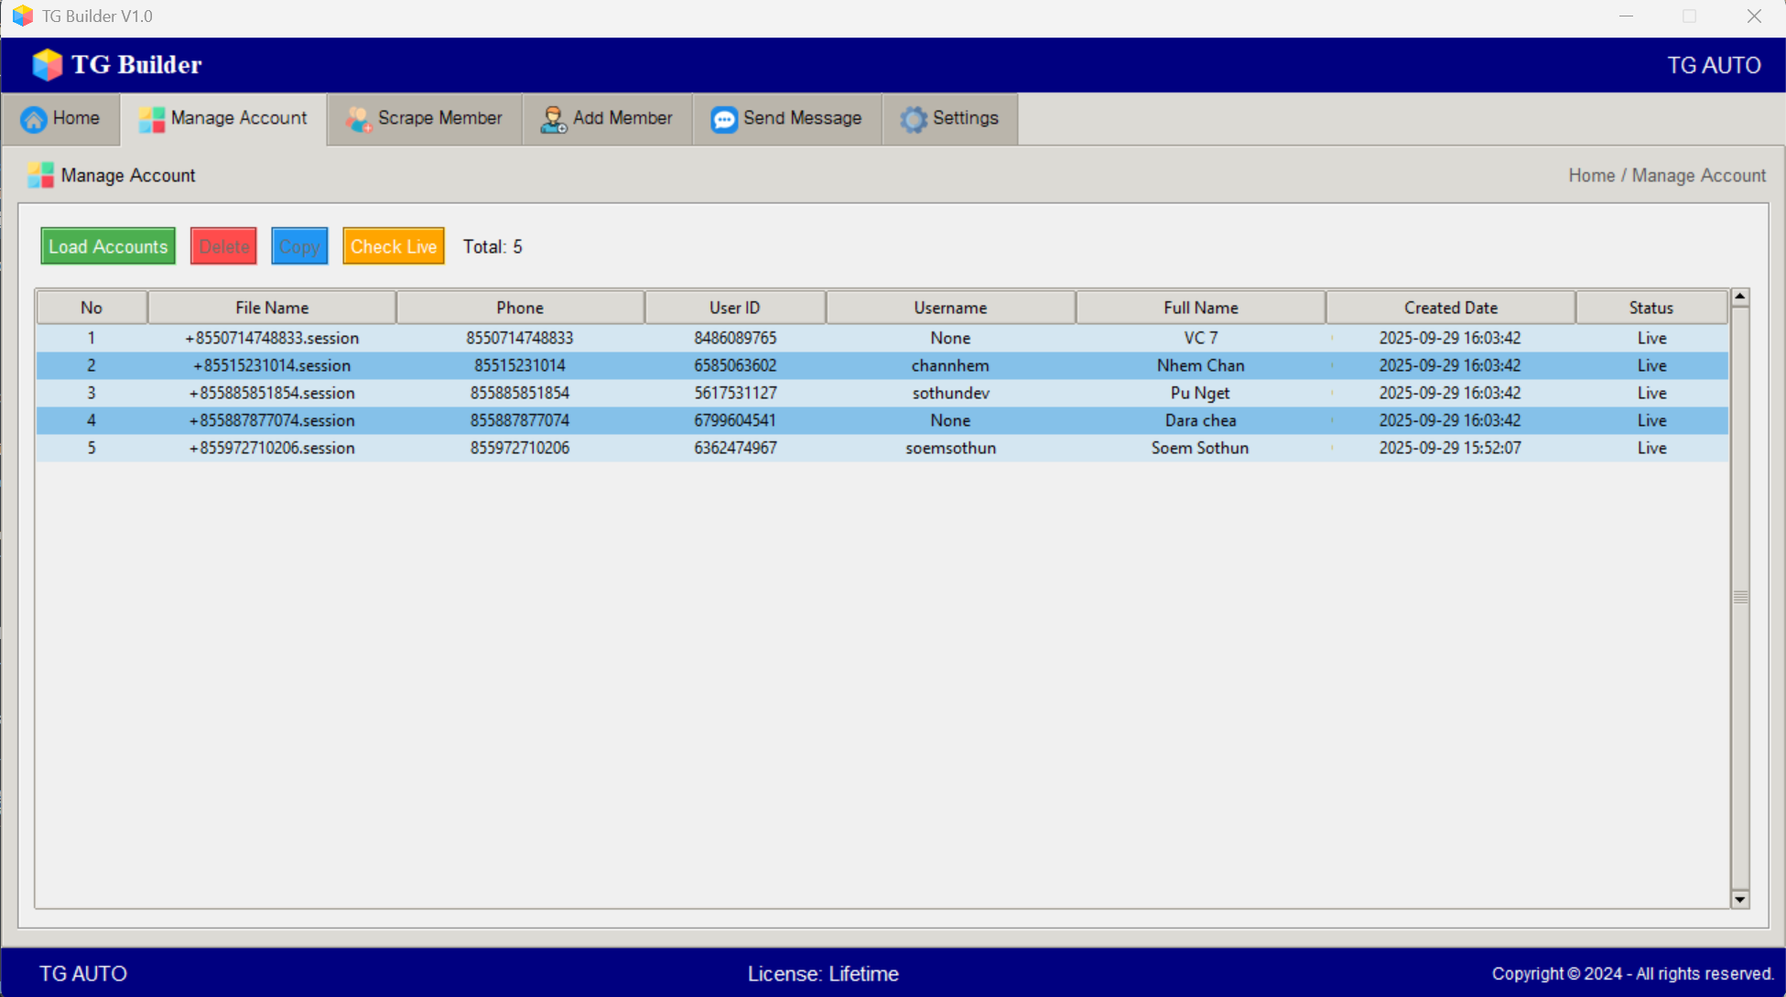The width and height of the screenshot is (1786, 997).
Task: Click the TG Builder cube logo
Action: pyautogui.click(x=47, y=64)
